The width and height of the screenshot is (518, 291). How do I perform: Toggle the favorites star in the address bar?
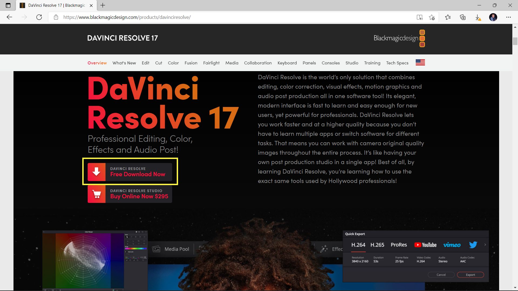pos(432,17)
